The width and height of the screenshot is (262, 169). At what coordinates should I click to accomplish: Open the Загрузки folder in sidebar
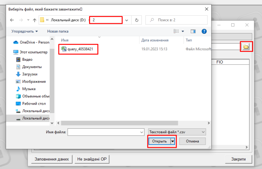[x=30, y=74]
